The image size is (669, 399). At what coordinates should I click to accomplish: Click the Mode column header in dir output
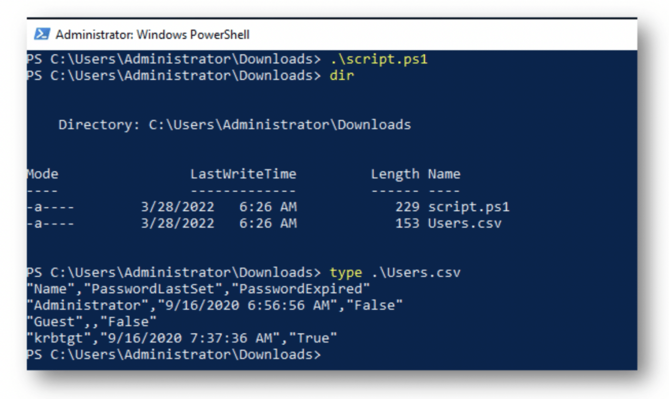point(42,174)
